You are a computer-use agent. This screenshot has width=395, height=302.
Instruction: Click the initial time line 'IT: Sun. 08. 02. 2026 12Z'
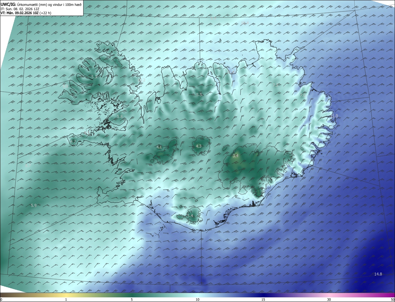(x=20, y=9)
